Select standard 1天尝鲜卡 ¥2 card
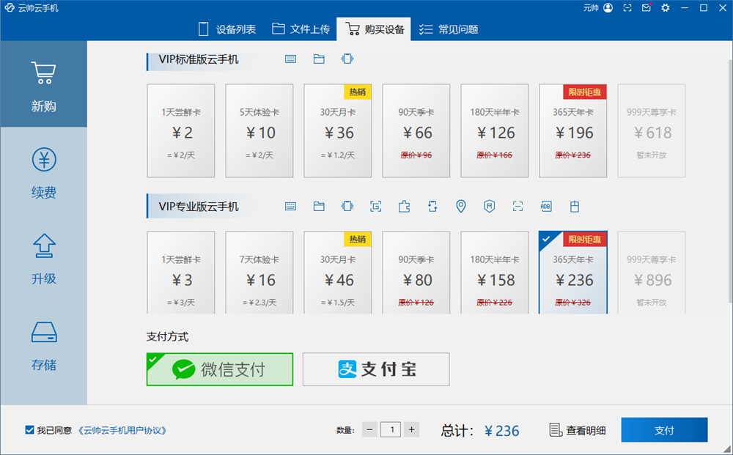 pos(181,131)
